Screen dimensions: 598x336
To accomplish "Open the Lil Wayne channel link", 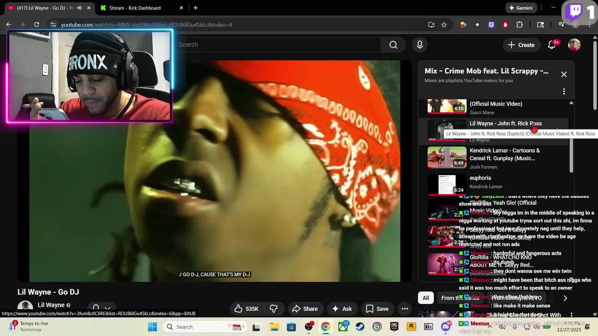I will point(51,305).
